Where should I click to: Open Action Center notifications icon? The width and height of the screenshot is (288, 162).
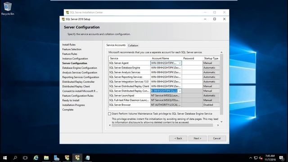point(281,158)
